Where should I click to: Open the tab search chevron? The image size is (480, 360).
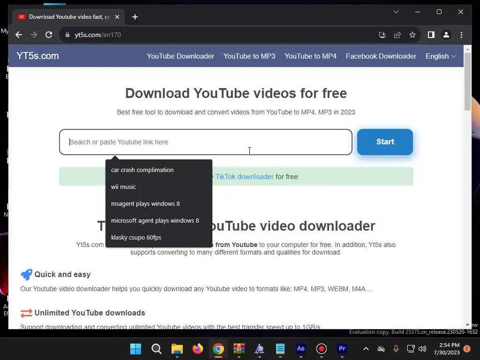[396, 12]
